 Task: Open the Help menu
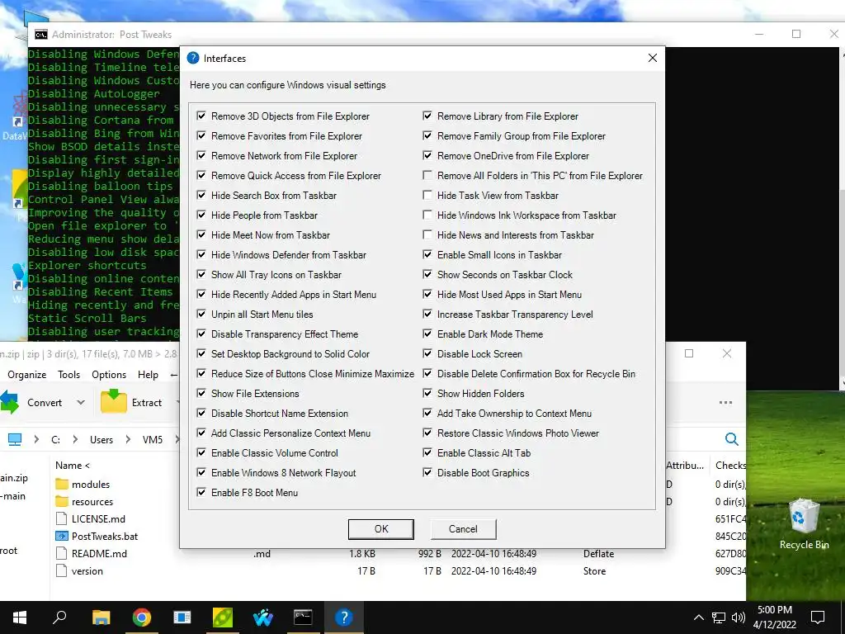point(149,374)
